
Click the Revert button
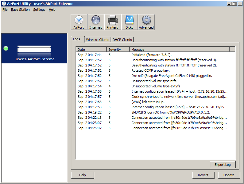point(203,175)
